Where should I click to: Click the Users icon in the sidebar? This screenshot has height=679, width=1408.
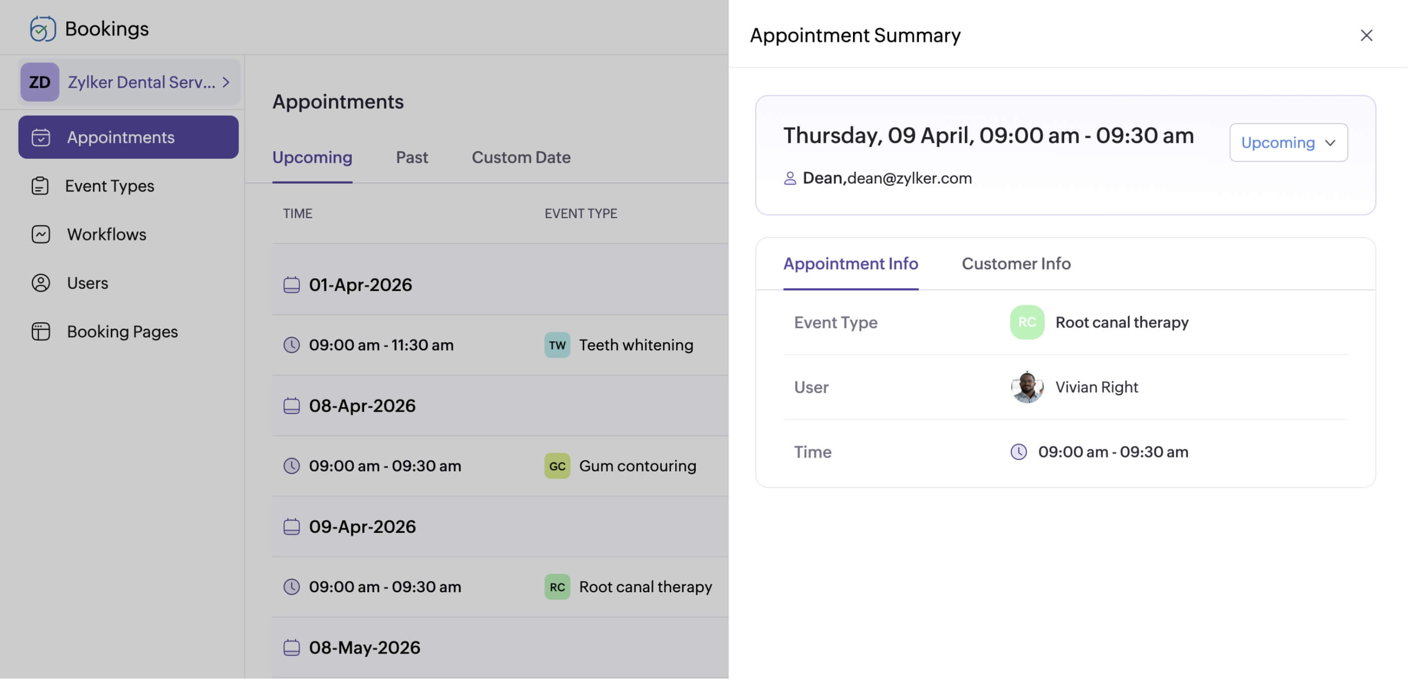coord(40,282)
